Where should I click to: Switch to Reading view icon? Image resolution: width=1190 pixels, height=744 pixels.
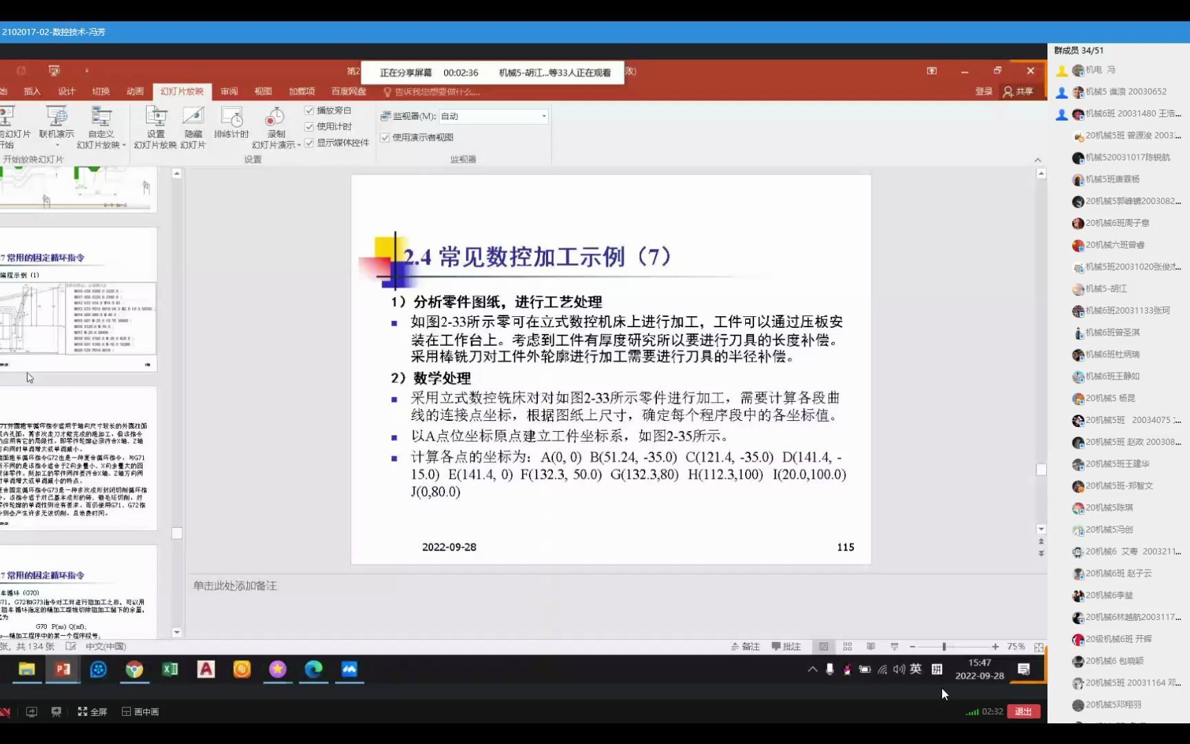tap(871, 646)
